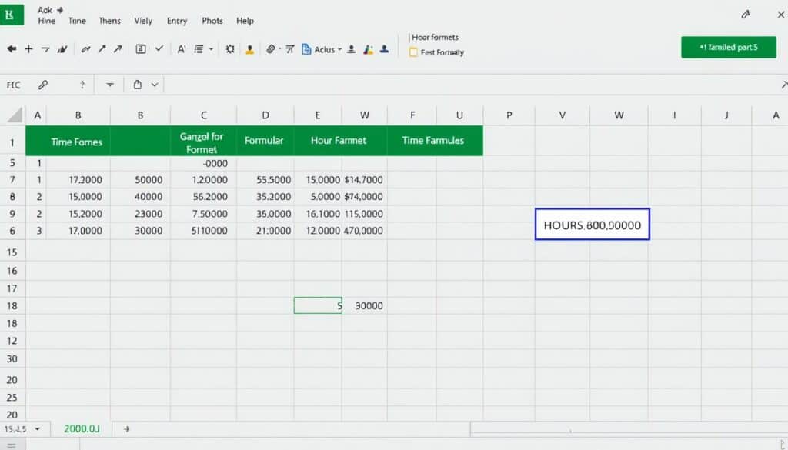
Task: Expand the dropdown arrow after list icon
Action: click(x=211, y=49)
